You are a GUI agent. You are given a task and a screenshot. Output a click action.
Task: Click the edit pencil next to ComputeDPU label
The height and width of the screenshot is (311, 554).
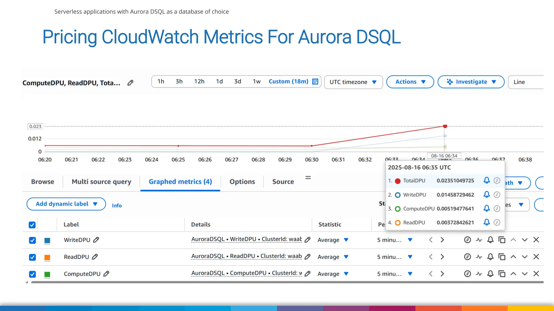(x=106, y=274)
